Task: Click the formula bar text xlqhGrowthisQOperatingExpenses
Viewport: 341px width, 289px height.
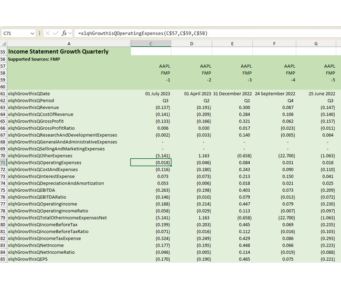Action: coord(142,33)
